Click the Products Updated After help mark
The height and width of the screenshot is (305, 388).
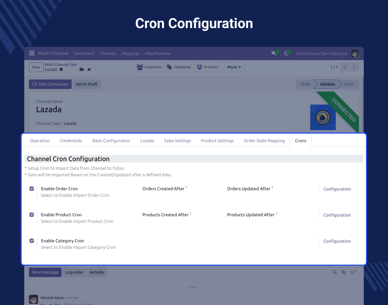click(x=276, y=214)
